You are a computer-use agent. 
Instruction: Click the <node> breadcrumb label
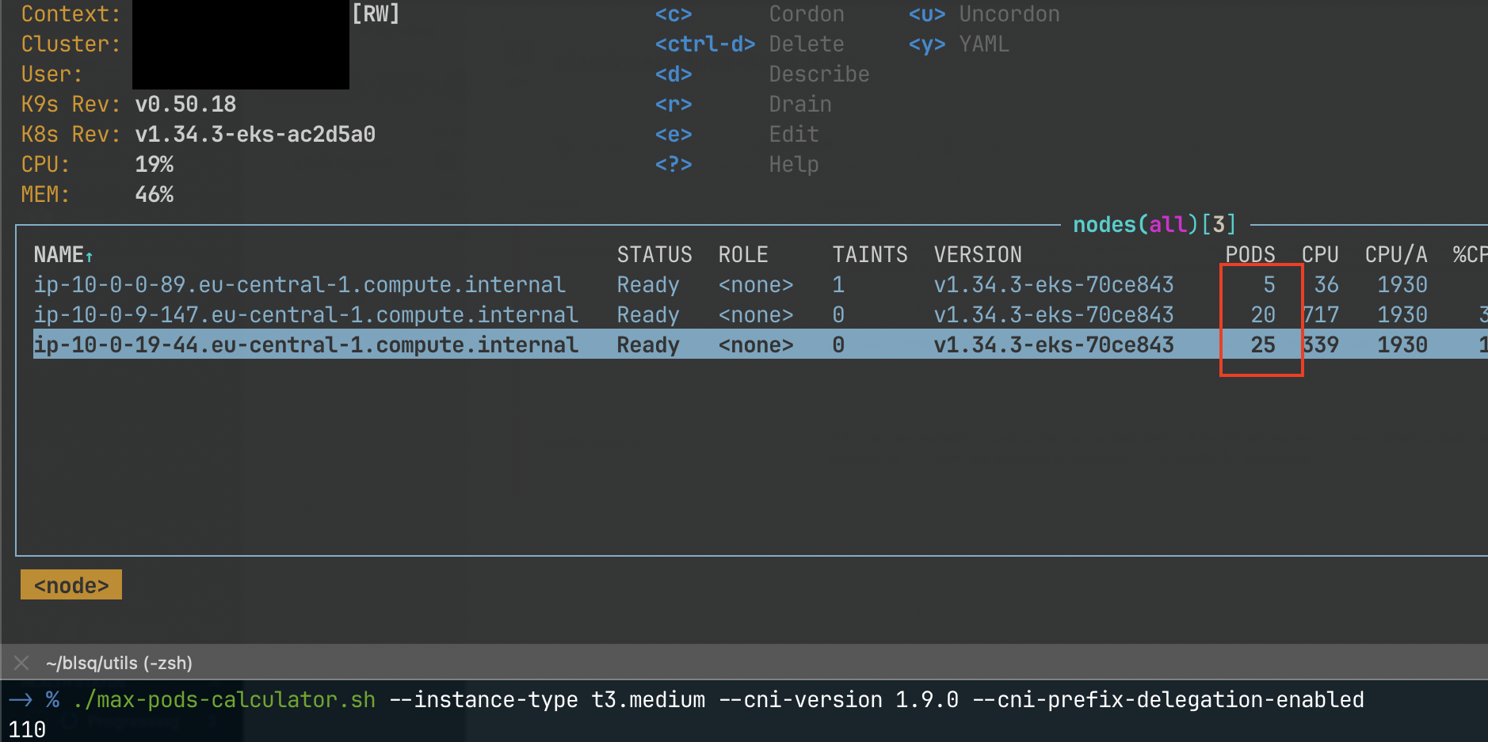(x=71, y=584)
